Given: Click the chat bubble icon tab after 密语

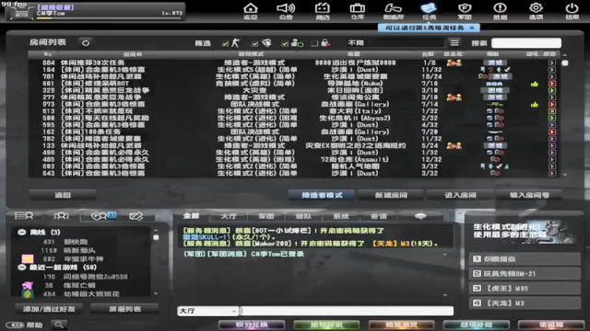Looking at the screenshot, I should click(420, 216).
